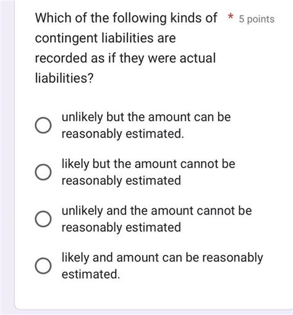Click blank card area below the last option

pos(153,296)
